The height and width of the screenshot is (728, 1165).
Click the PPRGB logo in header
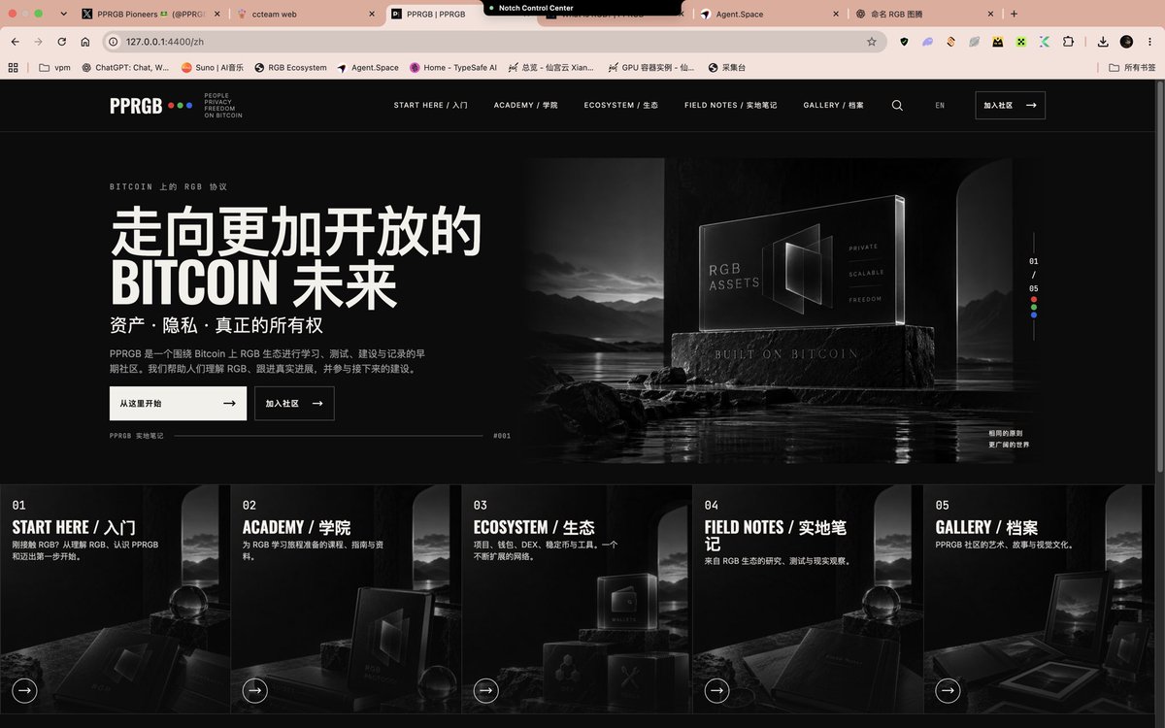(136, 106)
